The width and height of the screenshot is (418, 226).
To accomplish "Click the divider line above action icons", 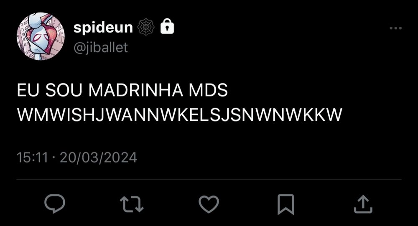I will click(x=209, y=179).
